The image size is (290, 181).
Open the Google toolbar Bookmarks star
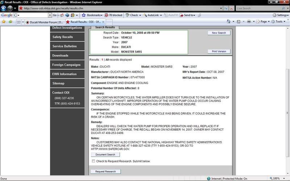pyautogui.click(x=84, y=15)
